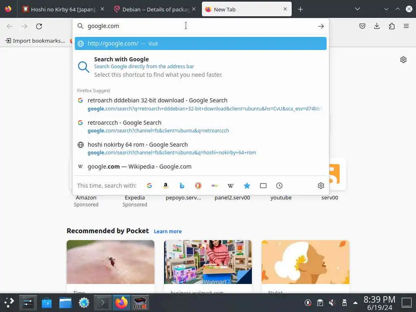
Task: Open Firefox View icon in tab bar
Action: [x=8, y=9]
